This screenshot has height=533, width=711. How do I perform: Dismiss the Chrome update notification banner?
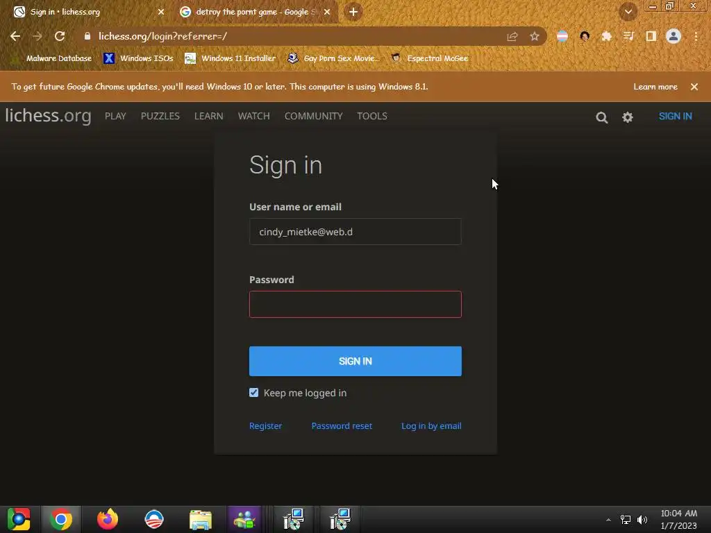click(x=694, y=87)
